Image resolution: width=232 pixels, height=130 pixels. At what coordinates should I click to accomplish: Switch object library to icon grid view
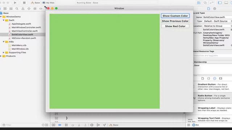[x=188, y=125]
